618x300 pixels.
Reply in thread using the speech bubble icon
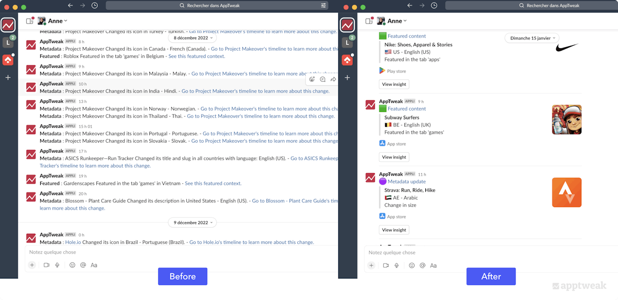coord(323,79)
